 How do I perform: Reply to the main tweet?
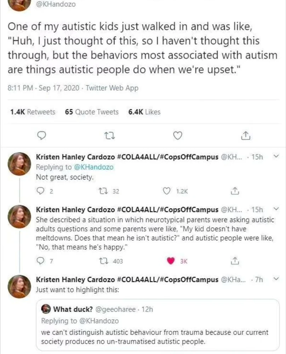tap(42, 135)
